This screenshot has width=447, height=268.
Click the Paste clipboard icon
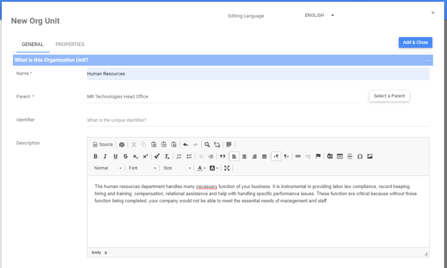click(154, 144)
